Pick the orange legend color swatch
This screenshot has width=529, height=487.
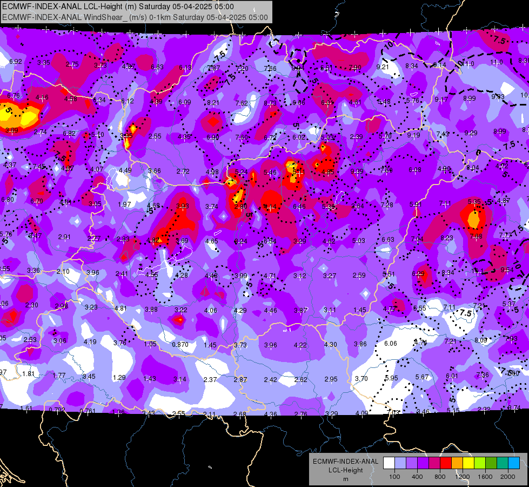click(457, 463)
